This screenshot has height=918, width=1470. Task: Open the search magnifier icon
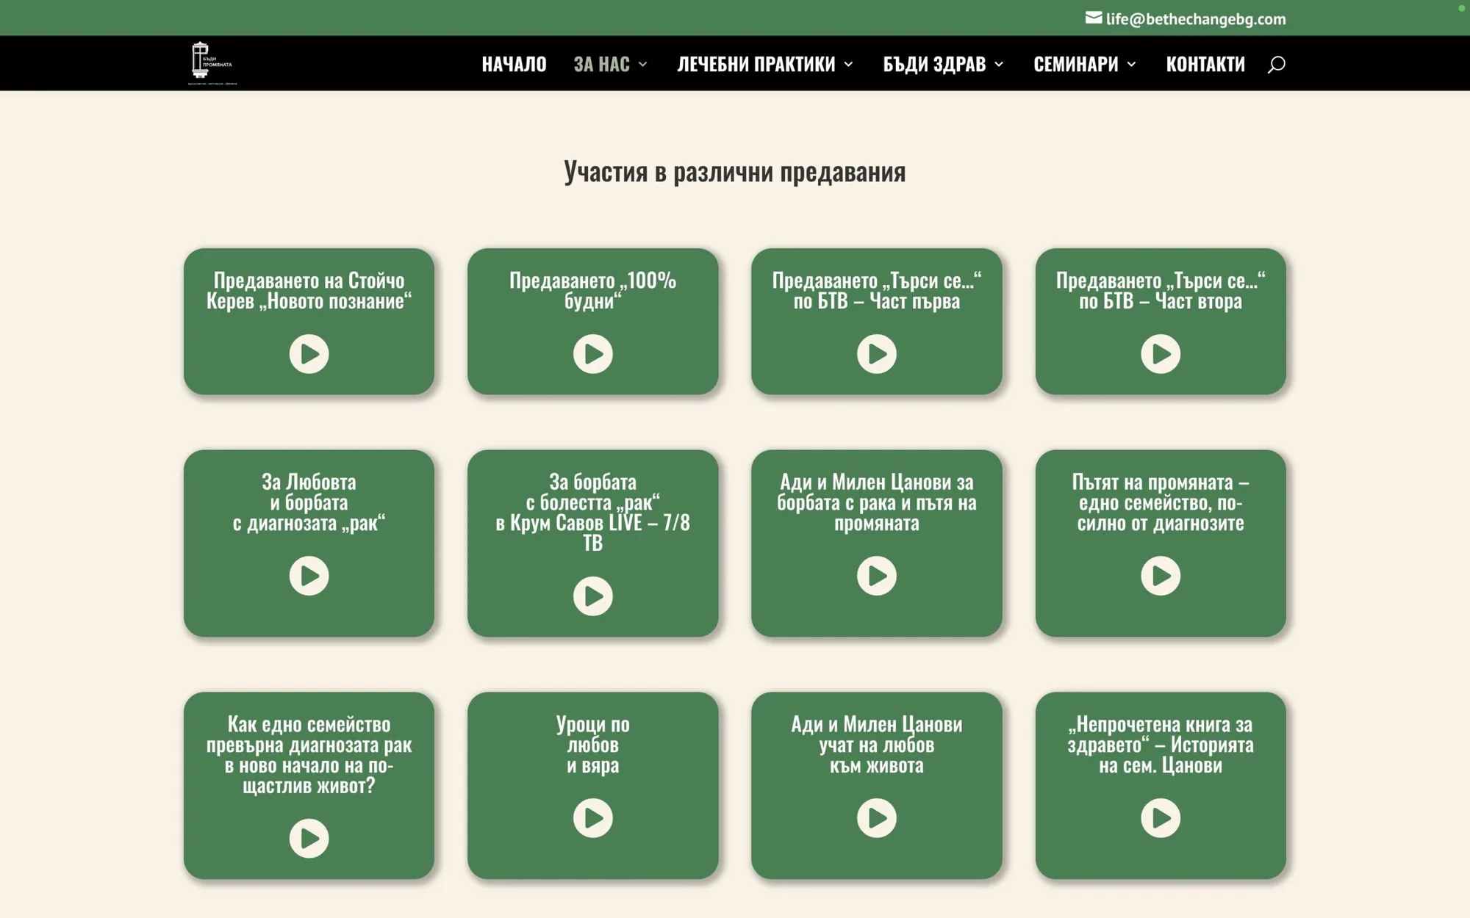point(1276,64)
